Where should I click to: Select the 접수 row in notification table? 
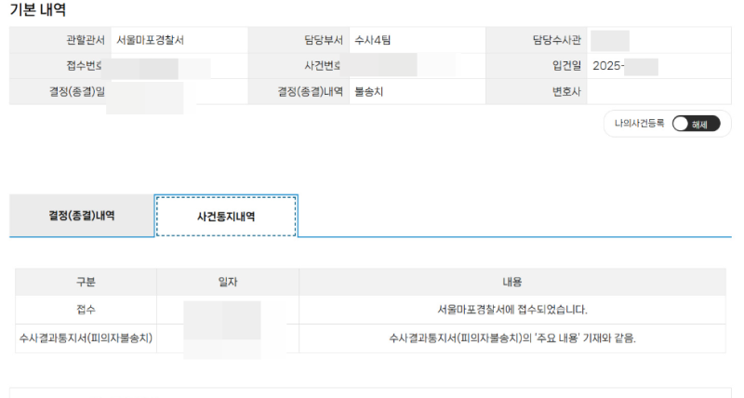point(86,310)
